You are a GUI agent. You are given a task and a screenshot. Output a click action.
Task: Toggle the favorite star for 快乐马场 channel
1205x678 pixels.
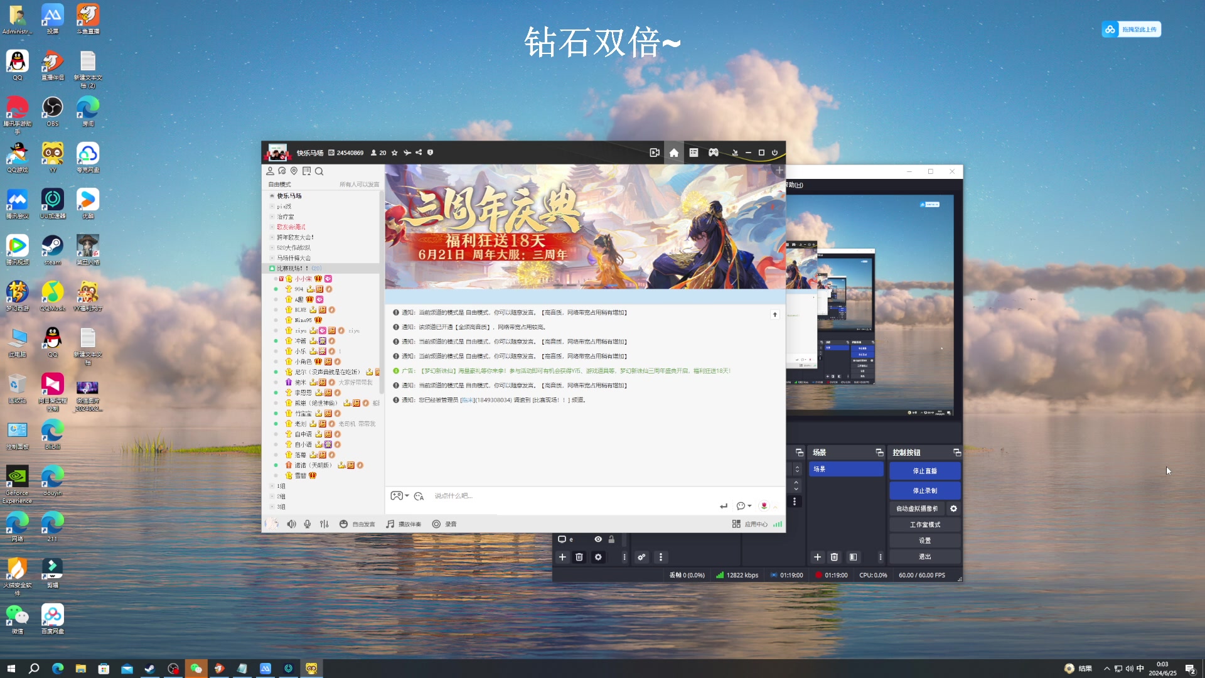click(394, 152)
